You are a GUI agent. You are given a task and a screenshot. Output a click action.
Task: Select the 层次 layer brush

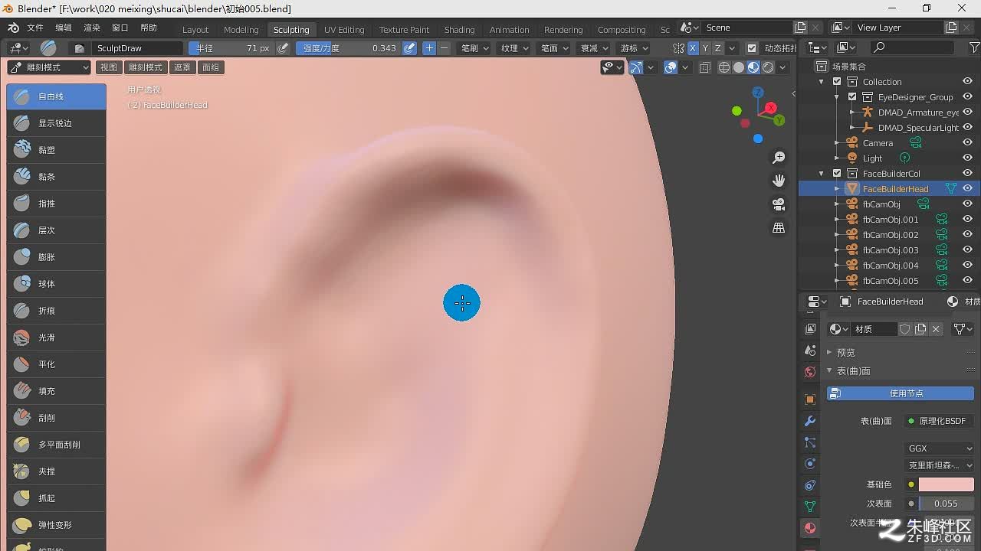56,230
